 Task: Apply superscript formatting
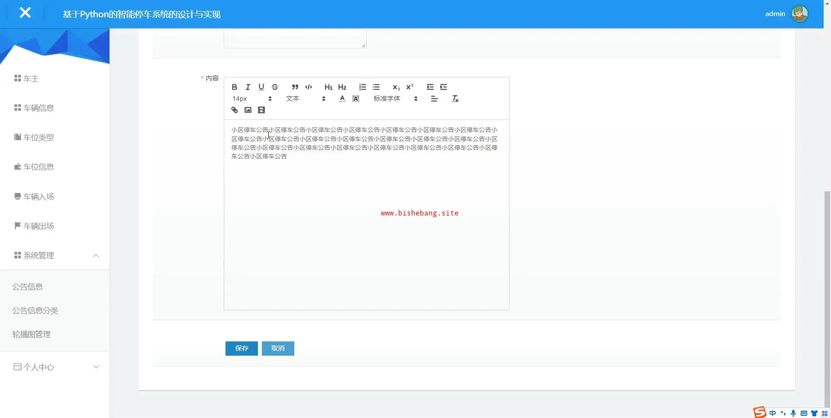coord(409,87)
